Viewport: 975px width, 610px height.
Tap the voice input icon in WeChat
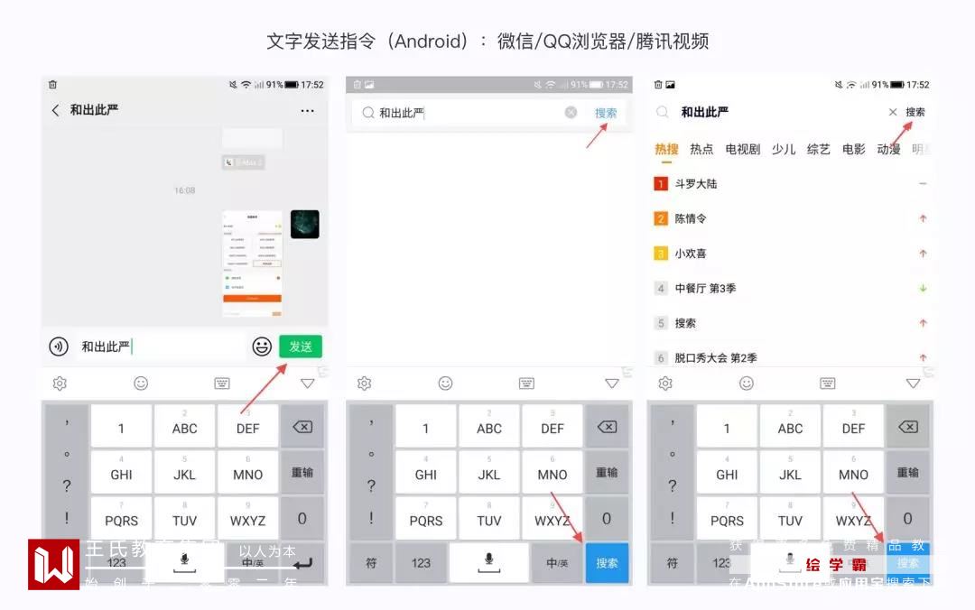[59, 347]
